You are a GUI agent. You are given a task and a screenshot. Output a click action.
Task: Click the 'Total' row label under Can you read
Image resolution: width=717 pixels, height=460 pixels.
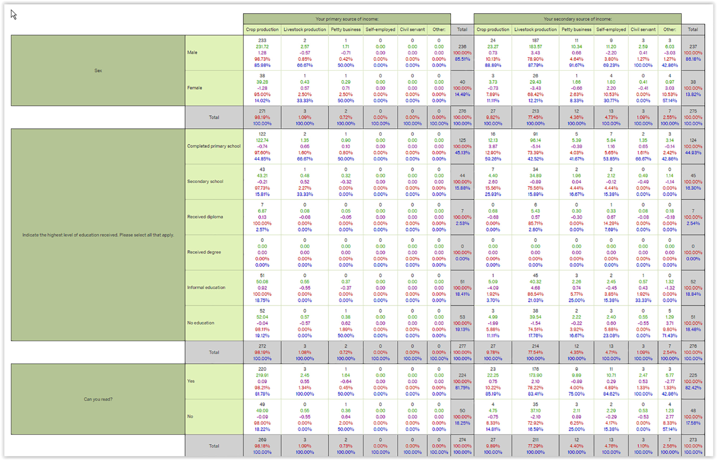pos(214,446)
